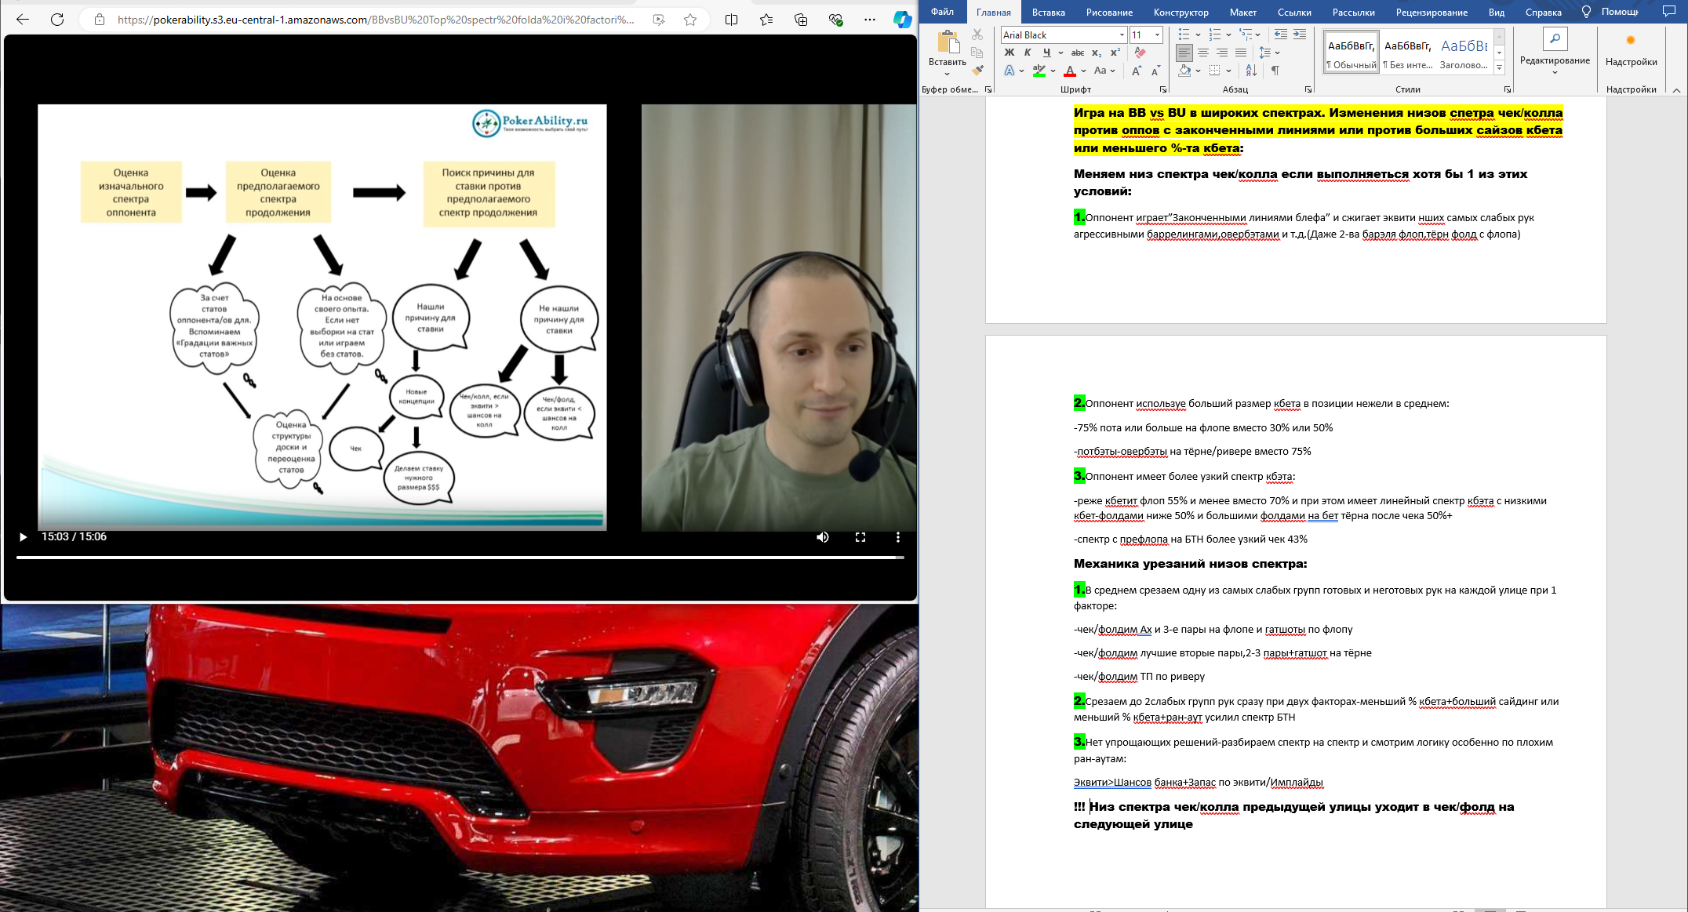The height and width of the screenshot is (912, 1688).
Task: Clear all formatting eraser icon
Action: pyautogui.click(x=1140, y=53)
